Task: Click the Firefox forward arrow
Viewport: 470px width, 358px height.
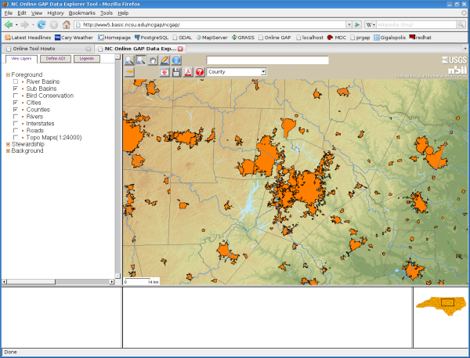Action: 25,24
